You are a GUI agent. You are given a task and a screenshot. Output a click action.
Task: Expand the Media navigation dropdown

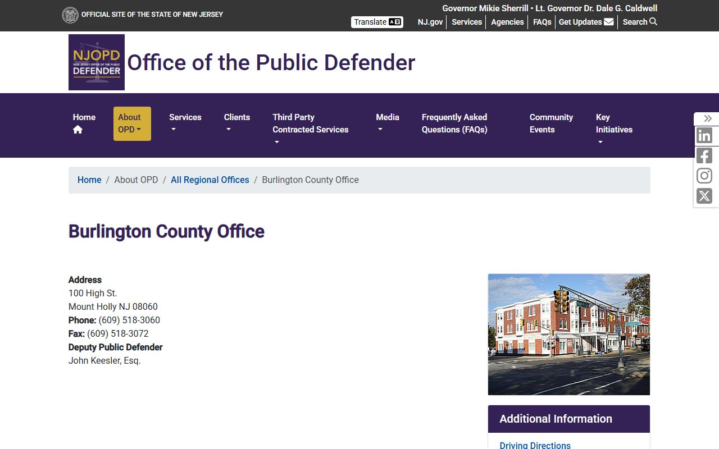(388, 123)
